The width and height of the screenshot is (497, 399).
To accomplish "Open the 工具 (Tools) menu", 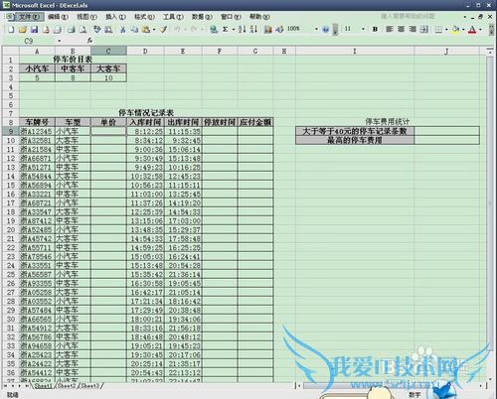I will pyautogui.click(x=173, y=17).
